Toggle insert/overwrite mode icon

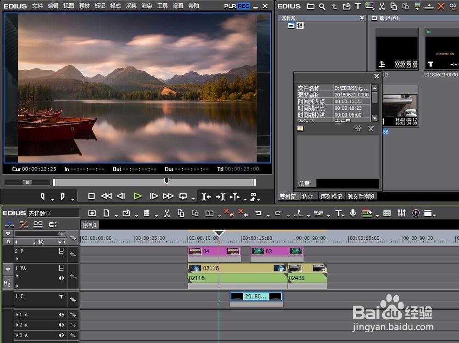coord(9,225)
